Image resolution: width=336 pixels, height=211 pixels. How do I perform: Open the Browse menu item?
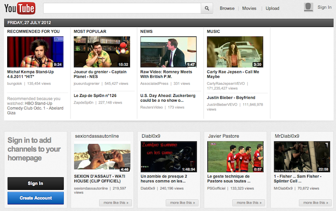(227, 8)
